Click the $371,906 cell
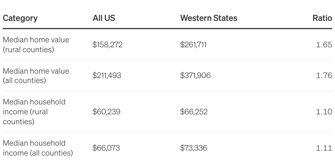Image resolution: width=335 pixels, height=166 pixels. 195,76
